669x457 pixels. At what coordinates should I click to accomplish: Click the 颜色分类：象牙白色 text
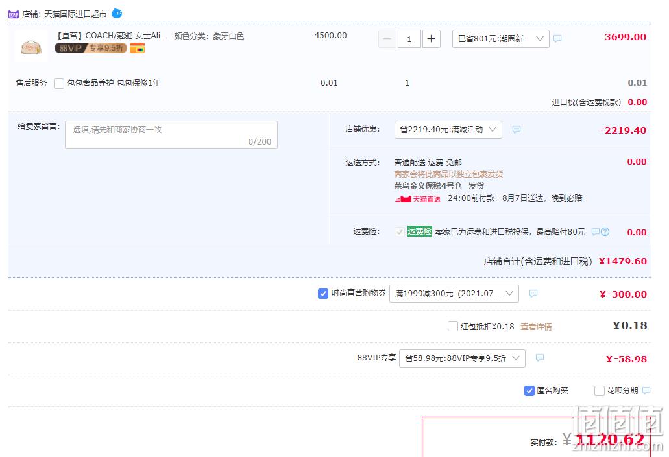[209, 36]
